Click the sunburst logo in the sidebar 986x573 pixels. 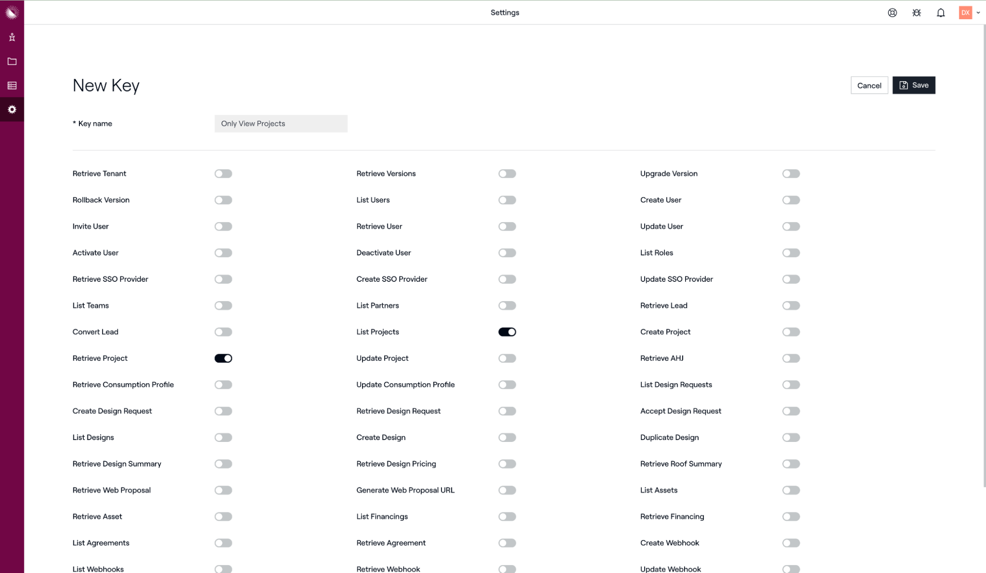pyautogui.click(x=12, y=12)
